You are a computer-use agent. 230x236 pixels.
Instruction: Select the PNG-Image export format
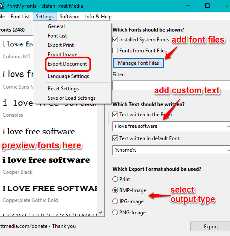(x=115, y=213)
